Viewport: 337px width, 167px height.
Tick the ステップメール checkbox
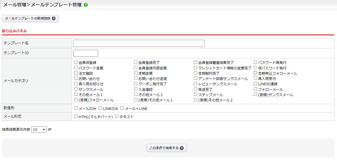click(x=195, y=94)
